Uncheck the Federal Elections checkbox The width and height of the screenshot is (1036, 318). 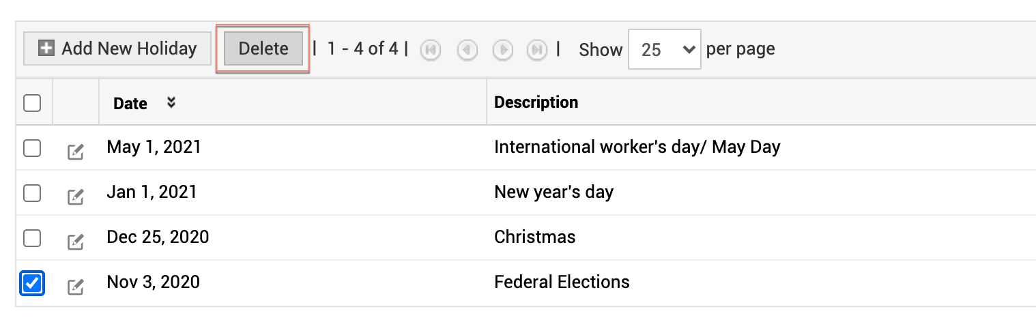point(32,283)
